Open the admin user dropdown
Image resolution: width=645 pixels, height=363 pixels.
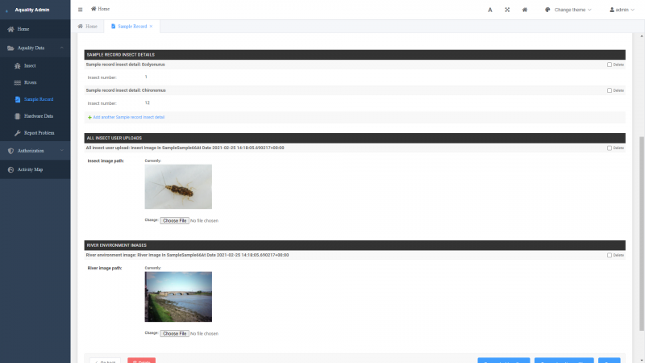point(622,10)
